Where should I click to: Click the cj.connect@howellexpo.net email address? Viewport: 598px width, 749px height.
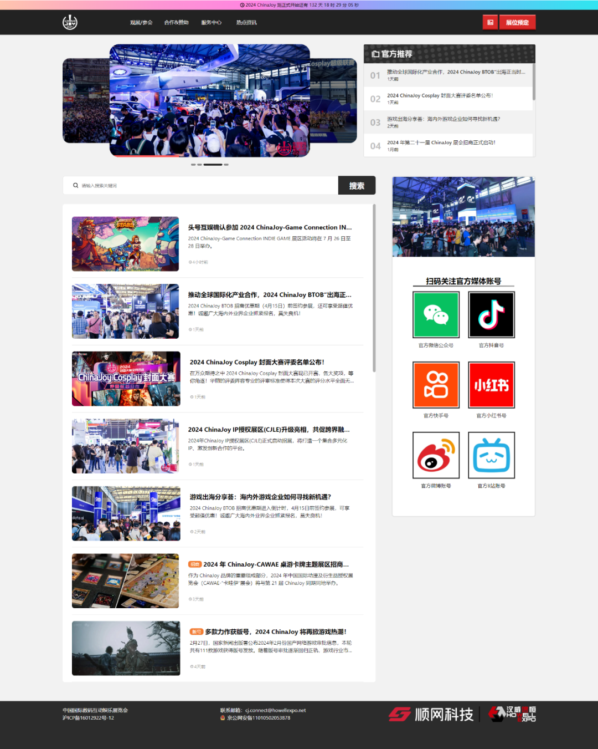276,710
